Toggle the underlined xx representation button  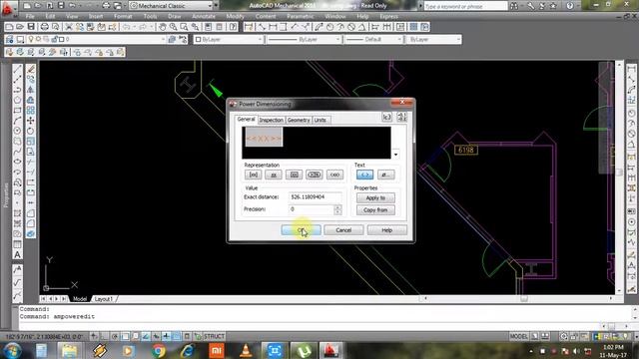pos(274,175)
